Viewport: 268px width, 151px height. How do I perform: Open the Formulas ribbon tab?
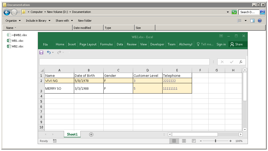pos(106,44)
